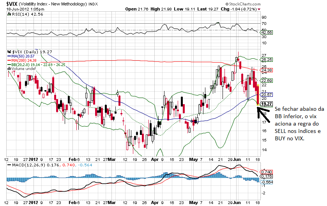Click the MACD(12,26,9) 0.176 legend label

click(35, 165)
